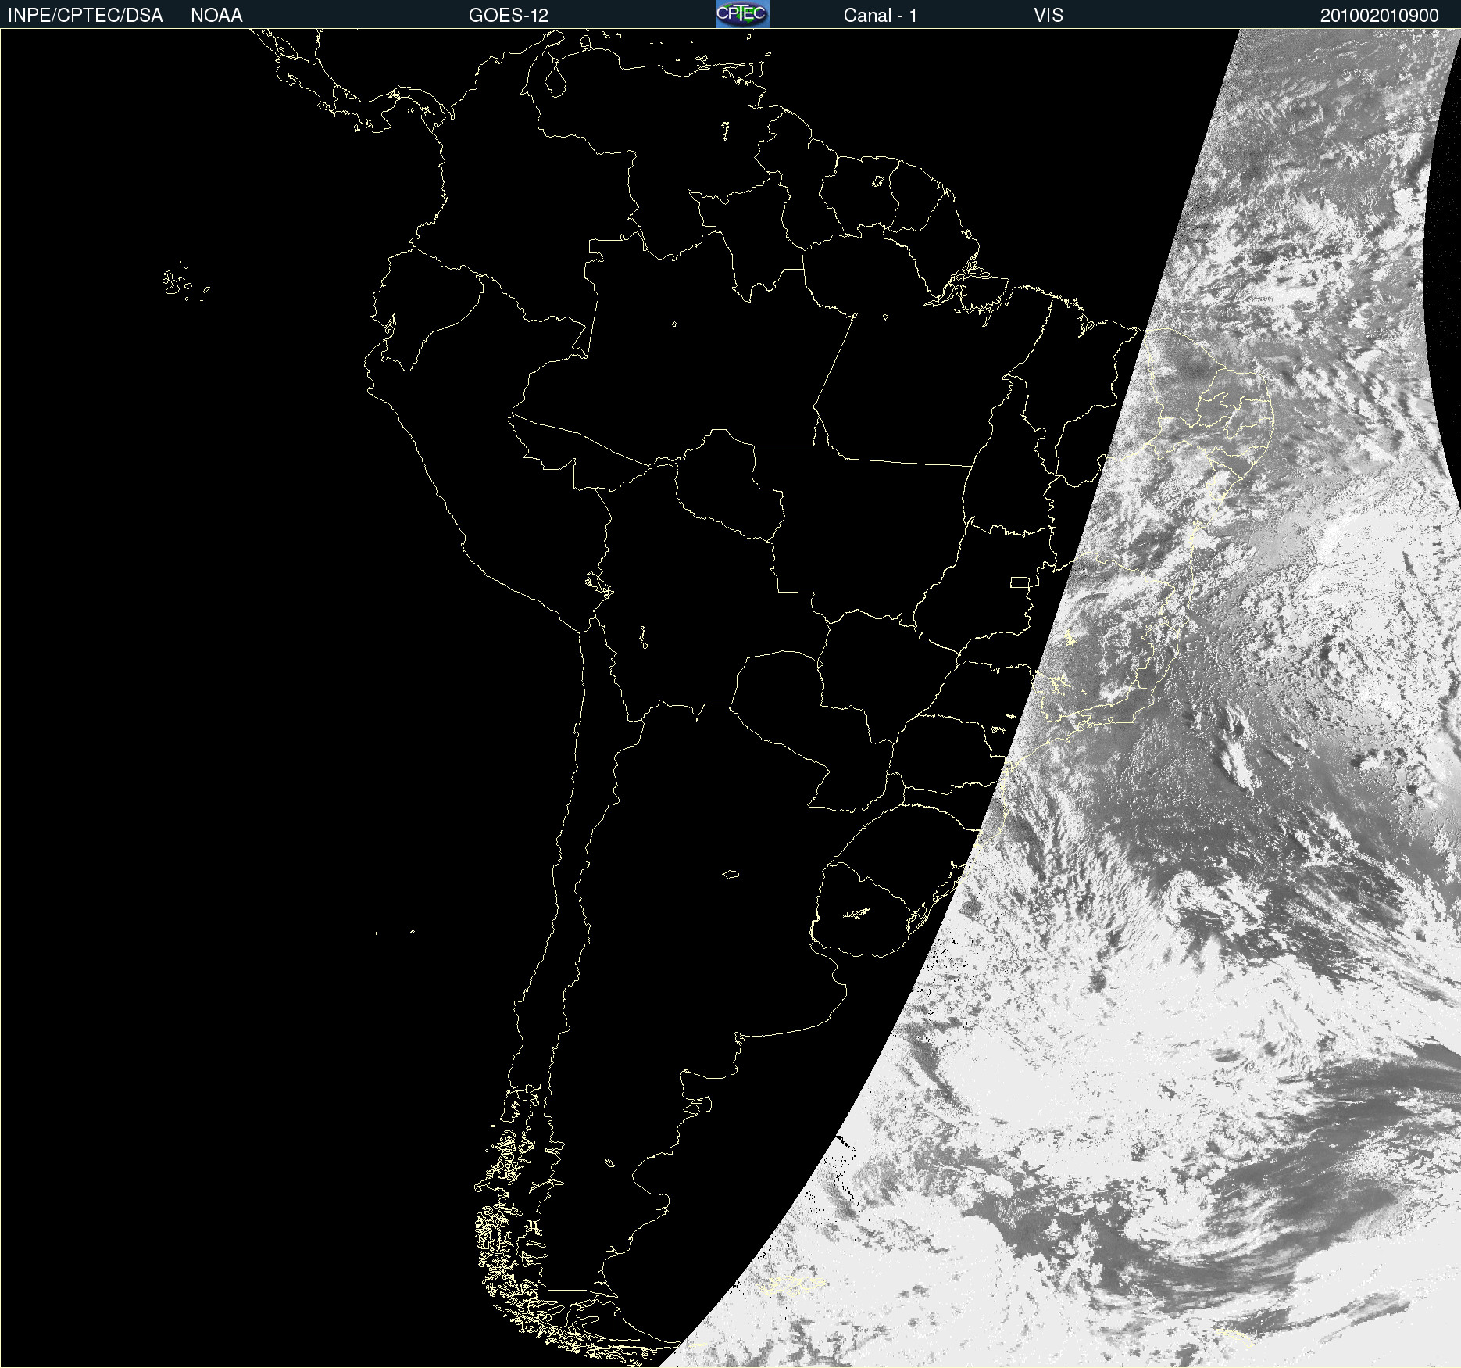Click the VIS channel label

coord(1048,16)
